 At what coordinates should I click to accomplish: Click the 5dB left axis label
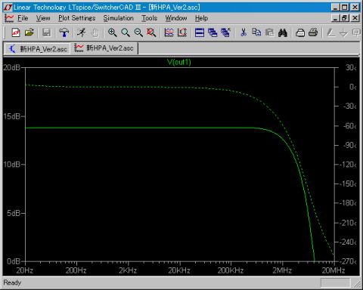(14, 213)
